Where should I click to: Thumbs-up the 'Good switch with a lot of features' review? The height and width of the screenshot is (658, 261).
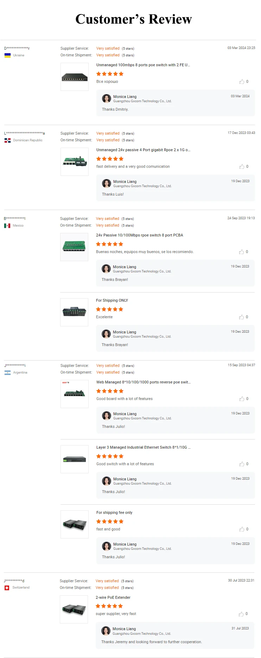[x=242, y=464]
